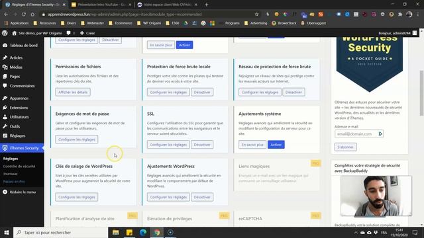Open the Webmaster bookmarks folder

[93, 23]
